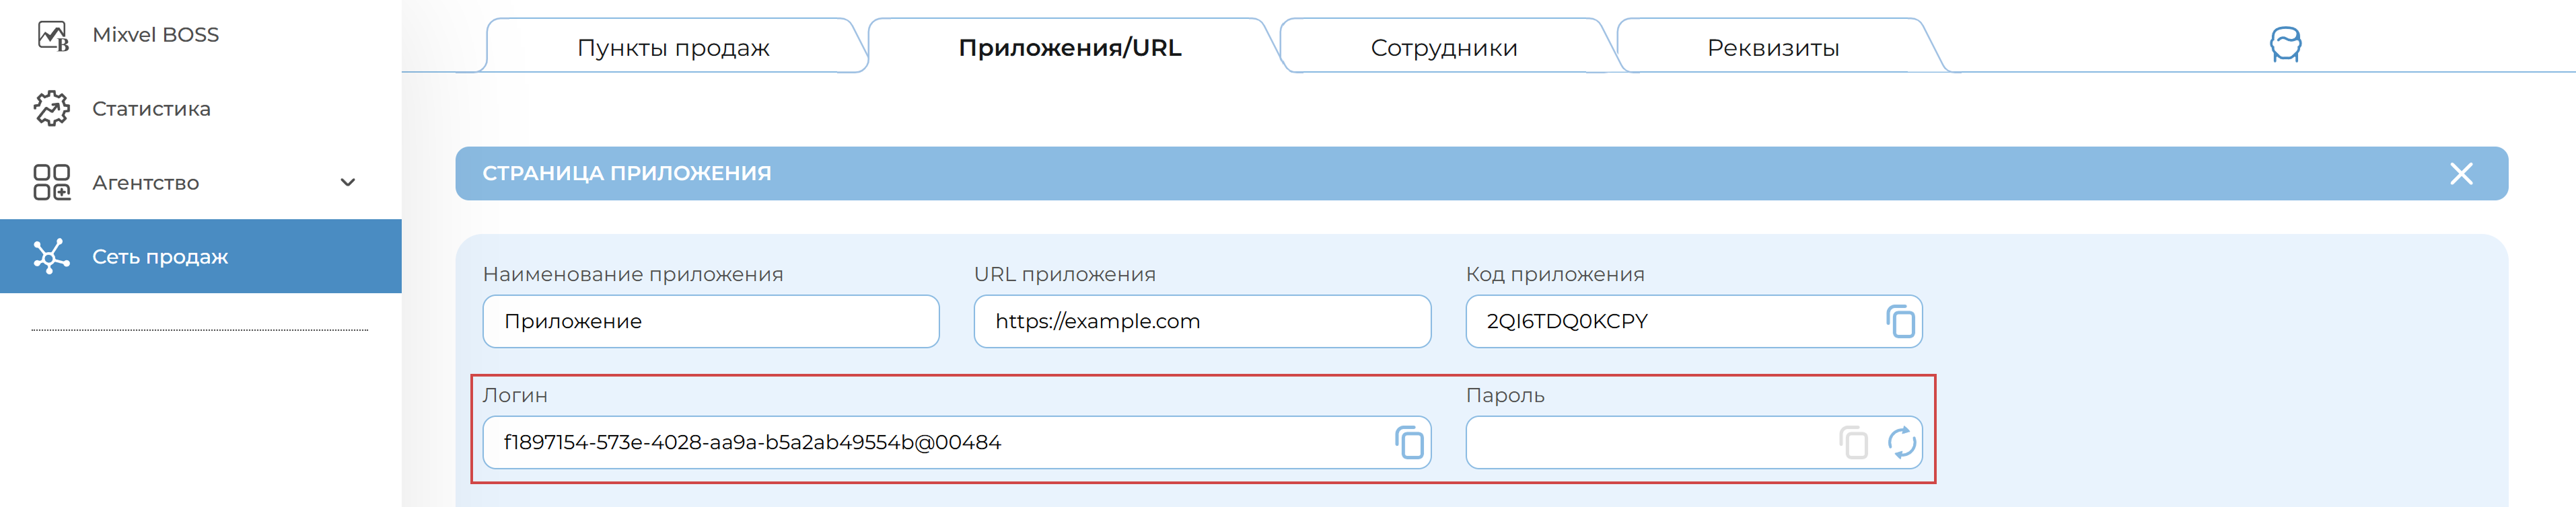The image size is (2576, 507).
Task: Click the Агентство grid icon
Action: (x=52, y=183)
